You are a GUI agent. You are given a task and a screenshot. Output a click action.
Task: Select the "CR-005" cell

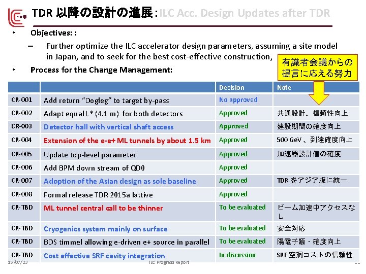tap(24, 154)
